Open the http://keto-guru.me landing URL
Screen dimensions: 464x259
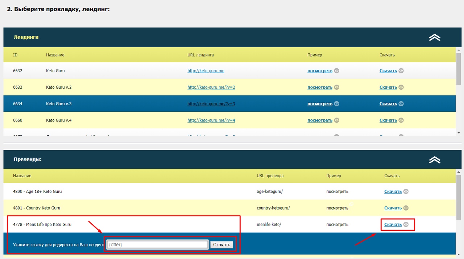point(206,71)
